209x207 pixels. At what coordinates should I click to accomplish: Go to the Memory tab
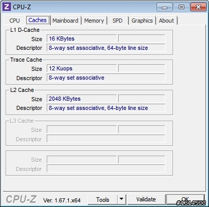(x=94, y=21)
